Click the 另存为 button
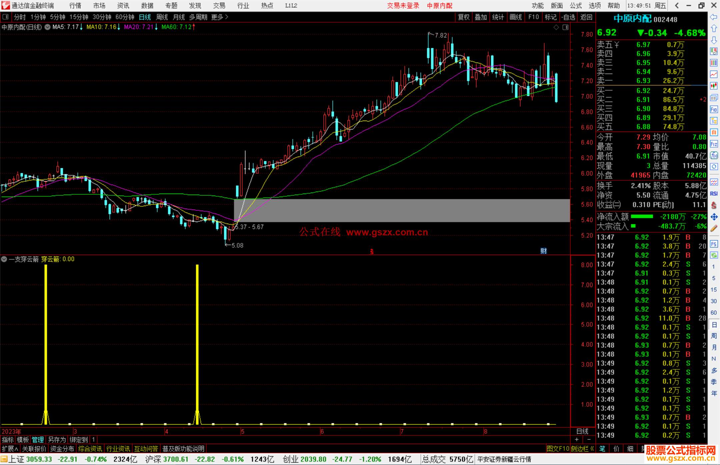 tap(57, 440)
